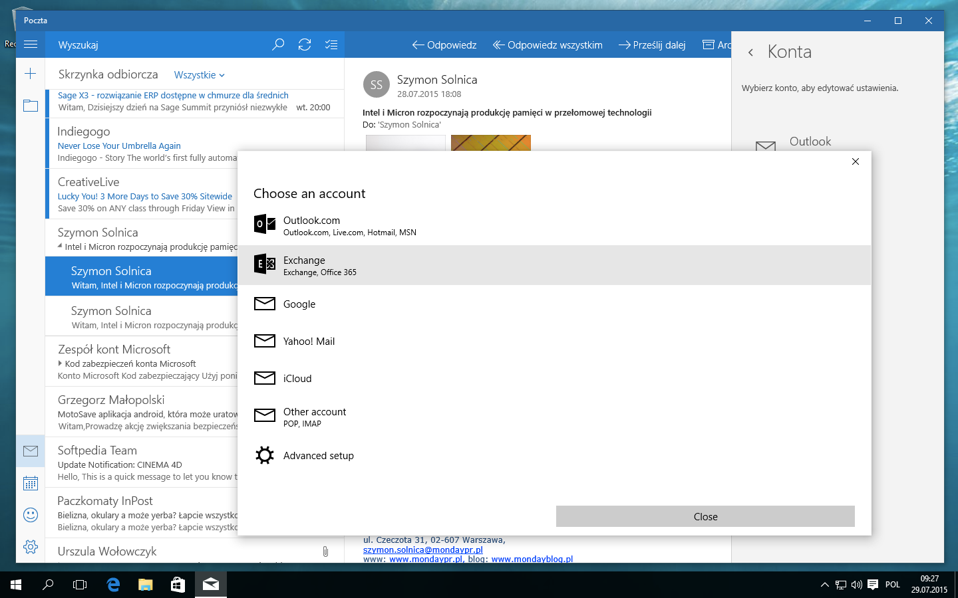Switch input language via POL indicator
Screen dimensions: 958x598
click(893, 585)
